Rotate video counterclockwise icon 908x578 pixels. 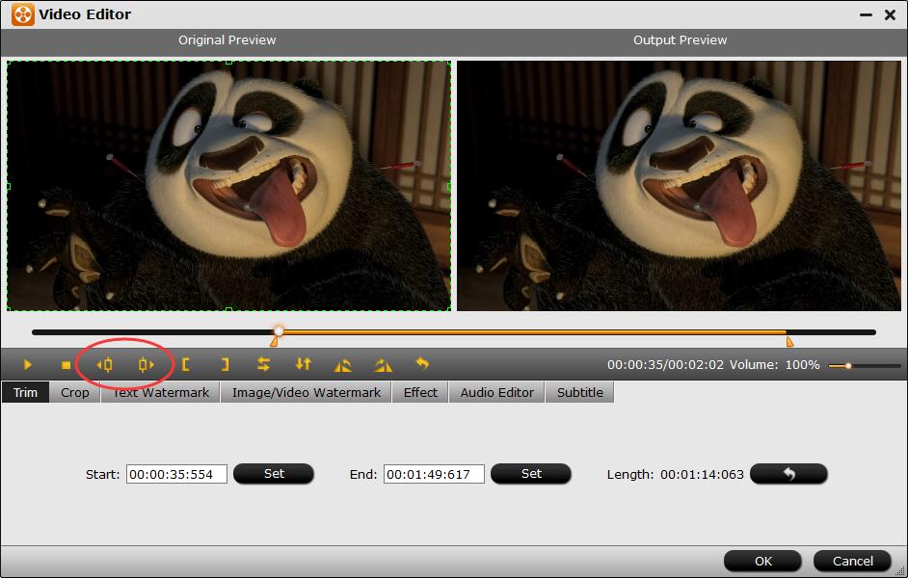(x=343, y=365)
